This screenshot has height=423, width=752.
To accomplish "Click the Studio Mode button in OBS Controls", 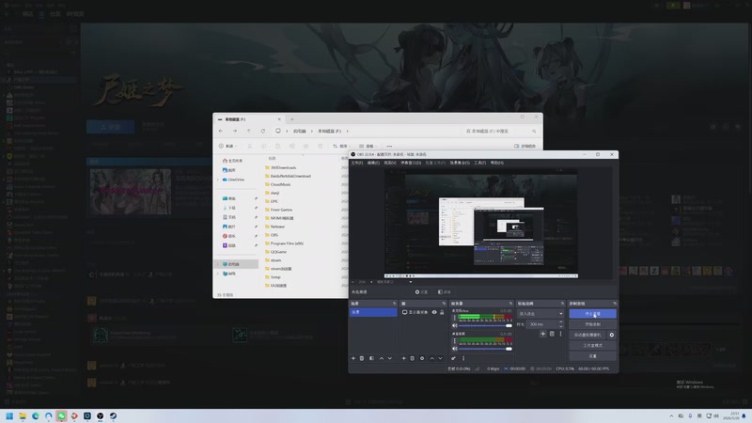I will (593, 345).
